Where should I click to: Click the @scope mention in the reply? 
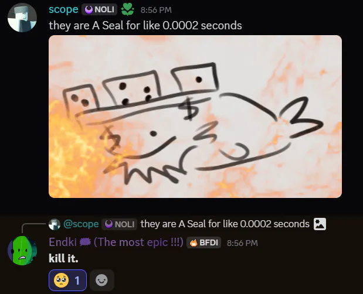click(x=81, y=224)
